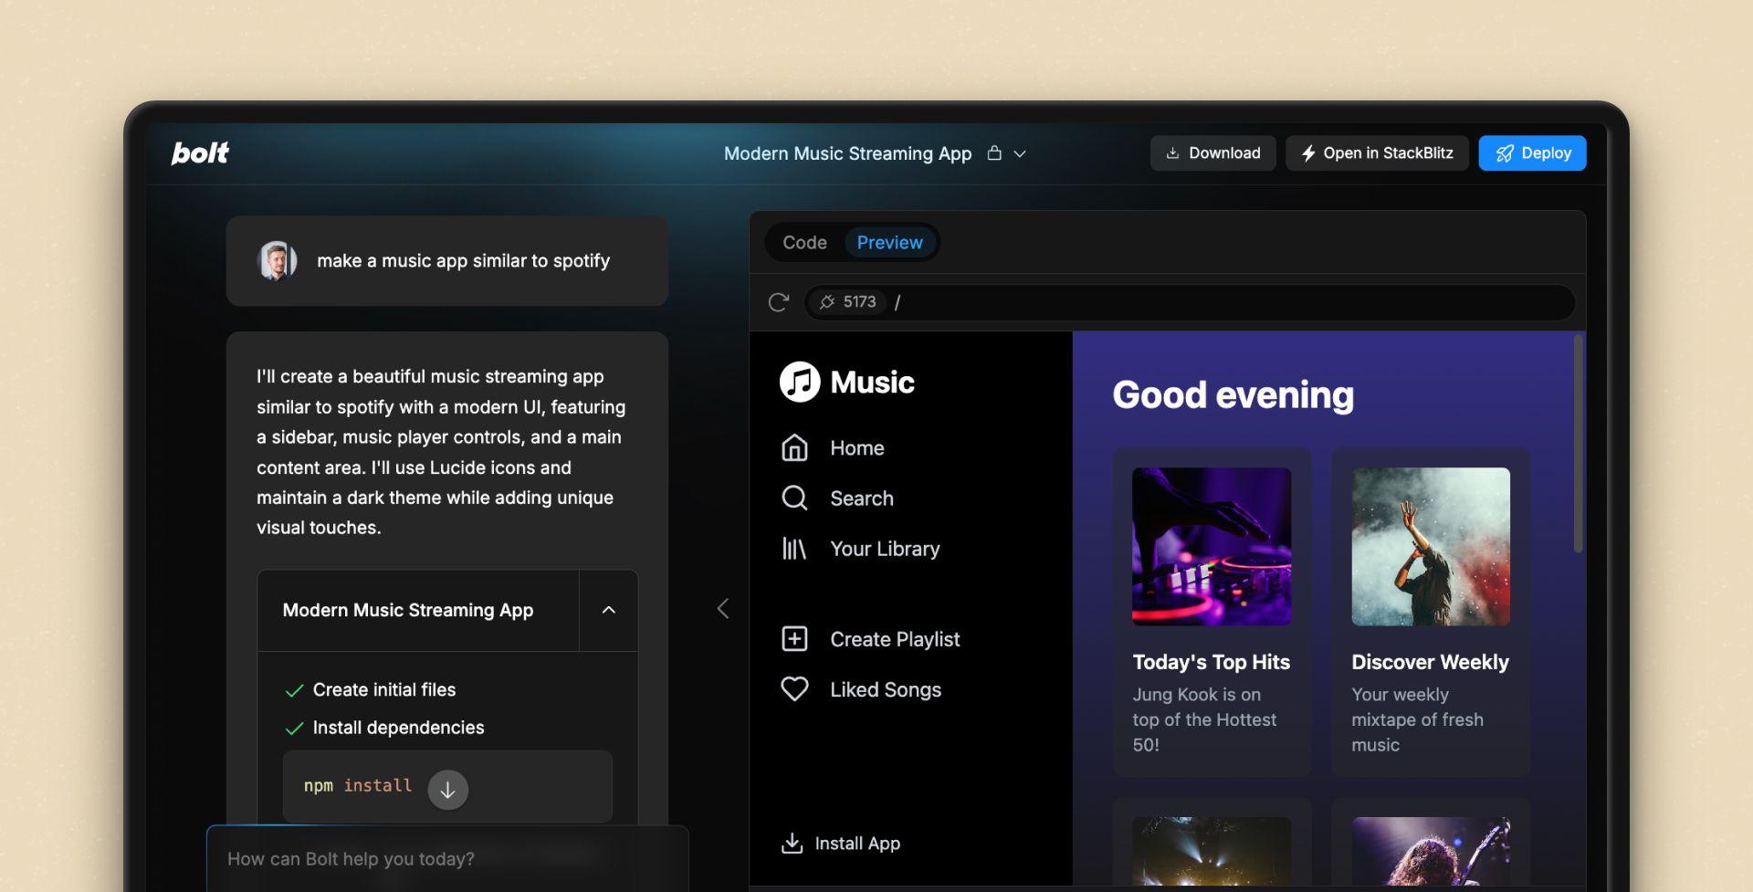Collapse the Modern Music Streaming App panel
The height and width of the screenshot is (892, 1753).
point(608,610)
